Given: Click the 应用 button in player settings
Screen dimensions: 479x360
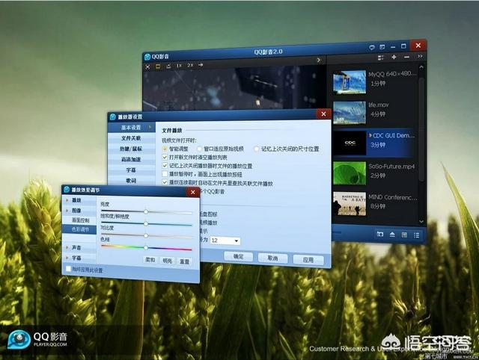Looking at the screenshot, I should pos(308,260).
